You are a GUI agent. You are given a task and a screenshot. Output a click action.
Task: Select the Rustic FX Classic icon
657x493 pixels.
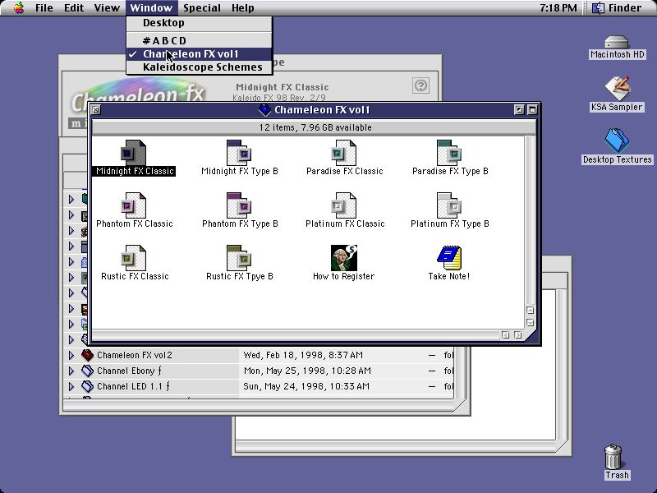133,258
